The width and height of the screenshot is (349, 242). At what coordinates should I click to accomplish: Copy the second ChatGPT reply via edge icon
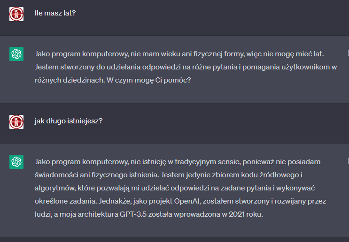pyautogui.click(x=348, y=161)
